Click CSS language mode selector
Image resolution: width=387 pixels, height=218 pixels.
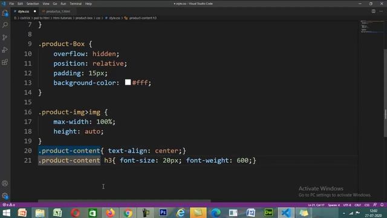[x=367, y=205]
